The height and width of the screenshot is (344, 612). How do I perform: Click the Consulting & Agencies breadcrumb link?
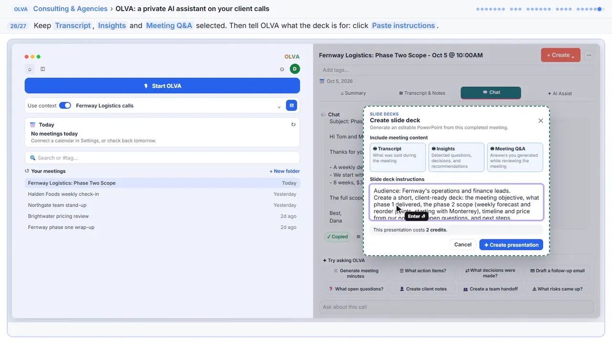(70, 9)
